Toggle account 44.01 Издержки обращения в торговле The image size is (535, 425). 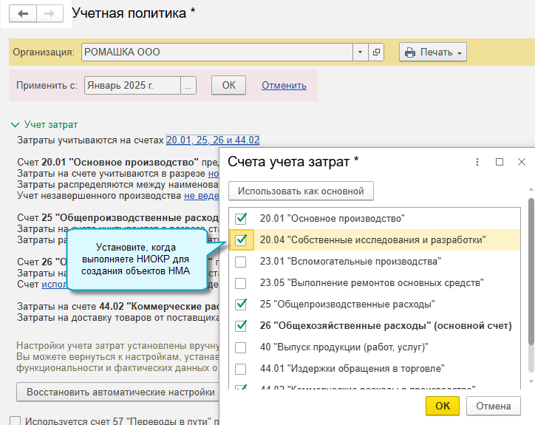[241, 368]
